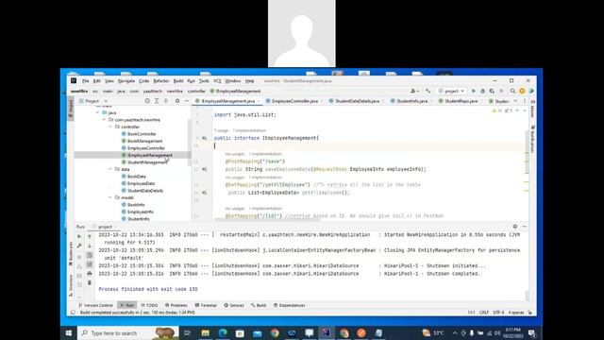604x340 pixels.
Task: Open the project run configuration dropdown
Action: [x=451, y=91]
